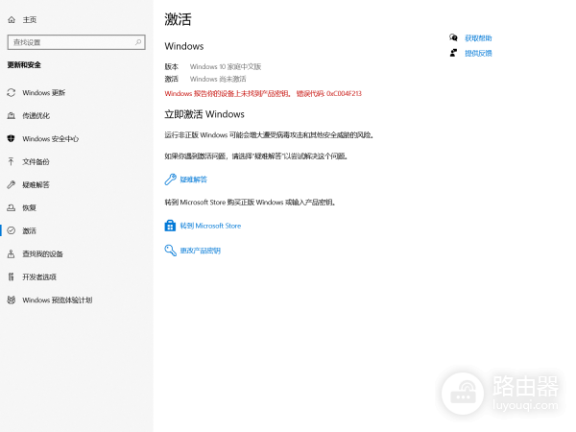576x432 pixels.
Task: Click the 激活 checkmark circle icon
Action: click(12, 230)
